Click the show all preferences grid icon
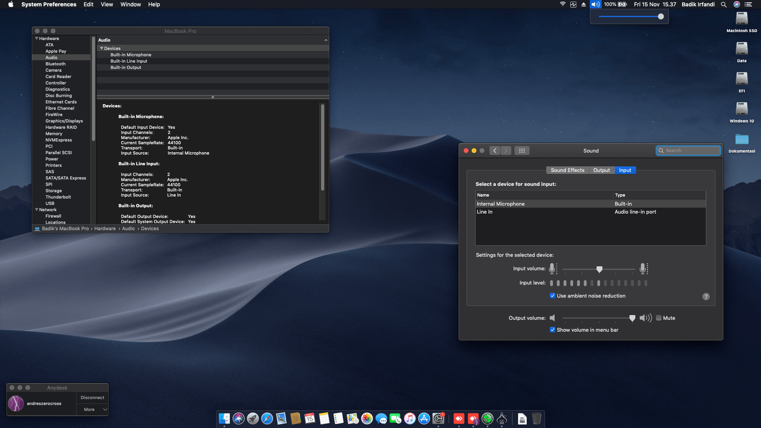 [522, 151]
